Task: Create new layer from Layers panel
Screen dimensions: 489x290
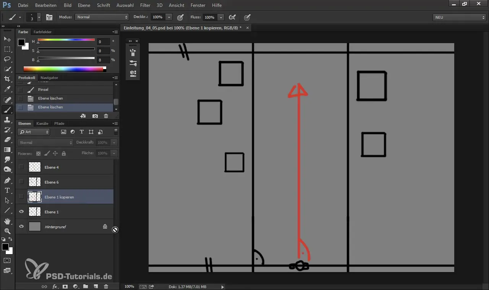Action: [96, 286]
